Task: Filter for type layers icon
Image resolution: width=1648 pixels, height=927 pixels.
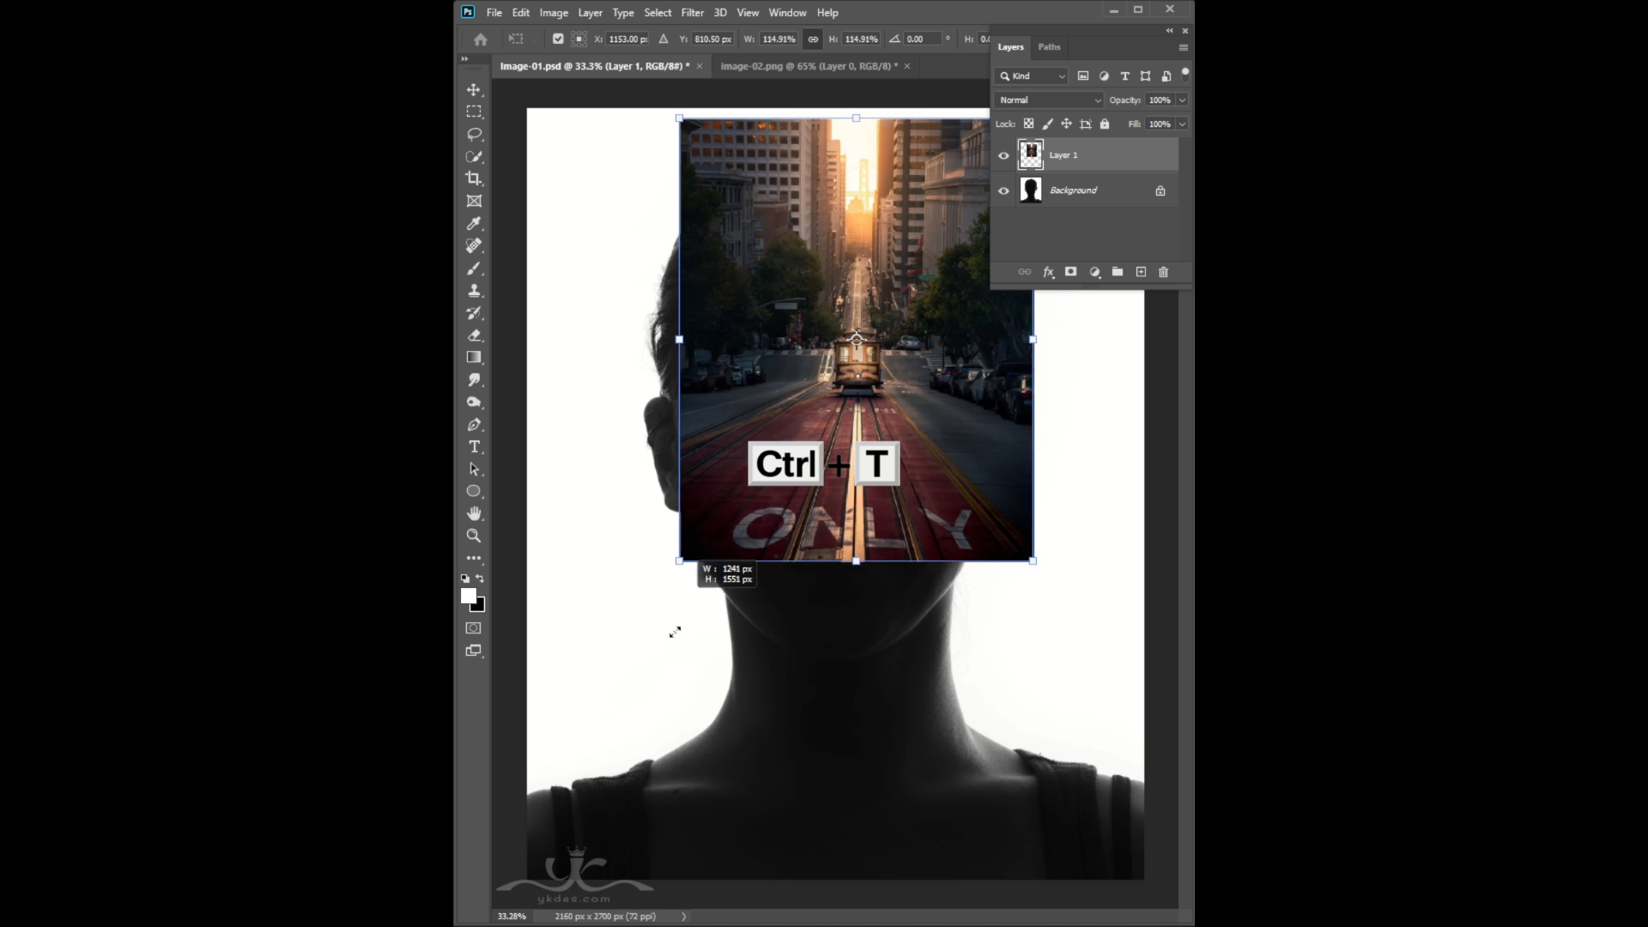Action: click(1125, 76)
